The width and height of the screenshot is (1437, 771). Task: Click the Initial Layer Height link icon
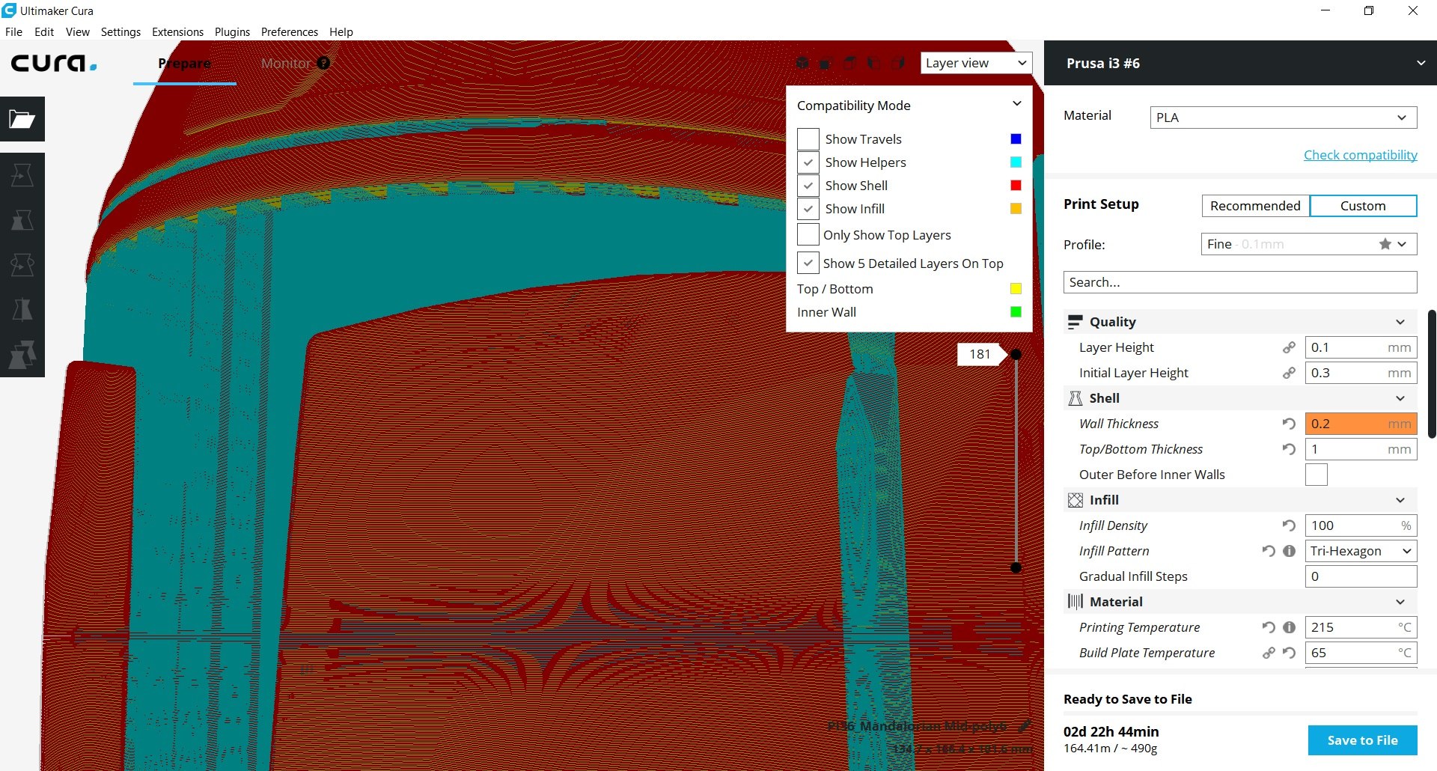point(1289,373)
